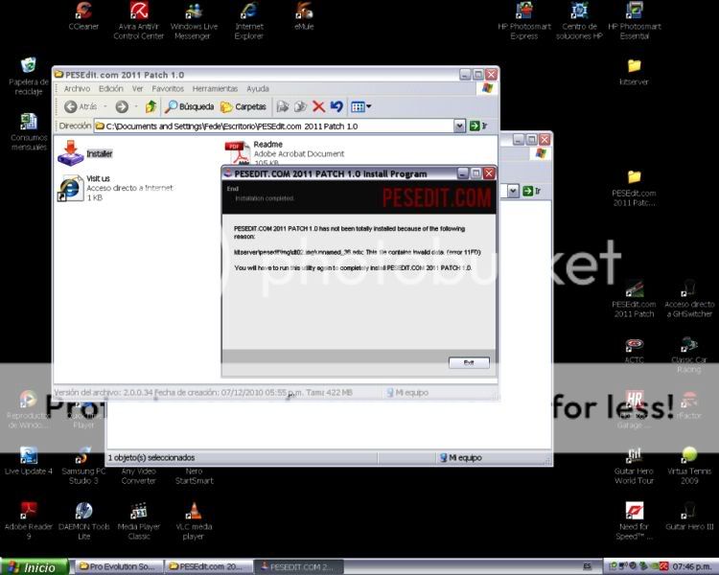Screen dimensions: 719x575
Task: Click the red Delete X toolbar icon
Action: coord(318,106)
